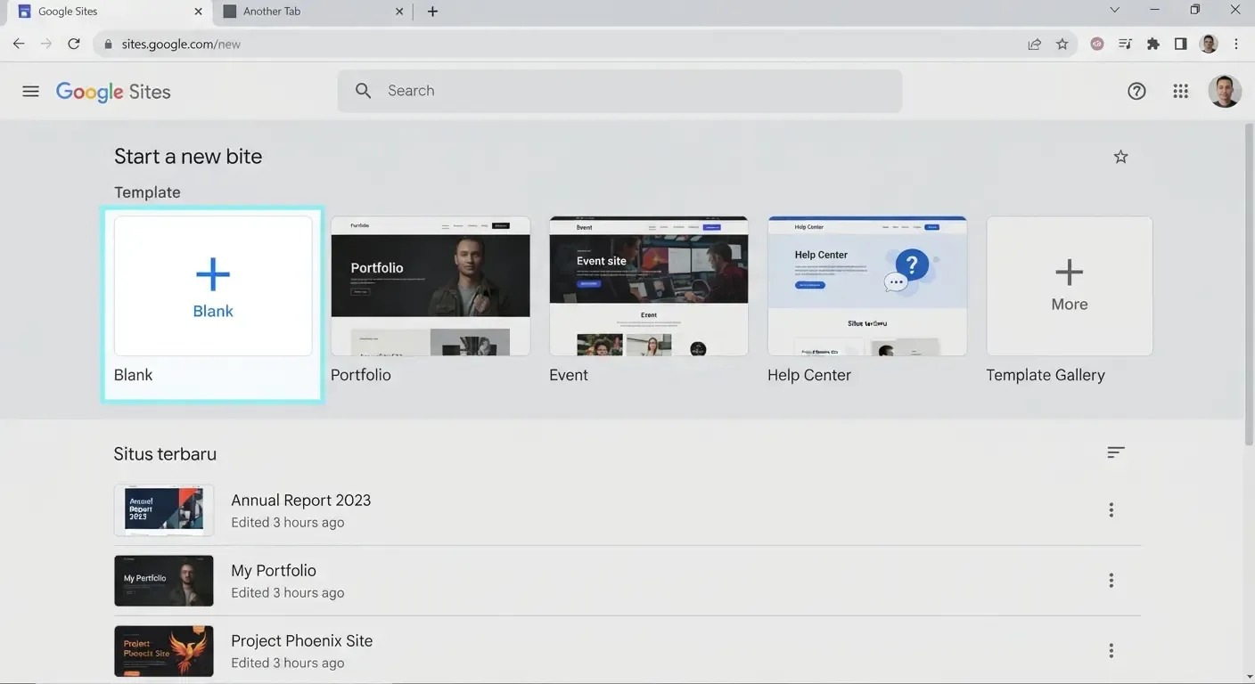Toggle the browser side panel
The height and width of the screenshot is (684, 1255).
1180,44
